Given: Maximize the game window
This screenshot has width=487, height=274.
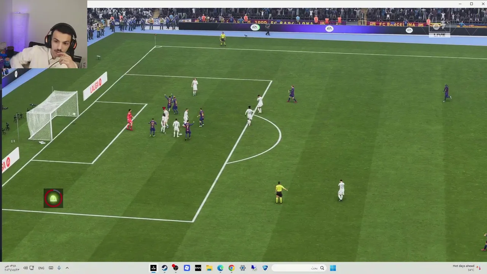Looking at the screenshot, I should (x=471, y=4).
